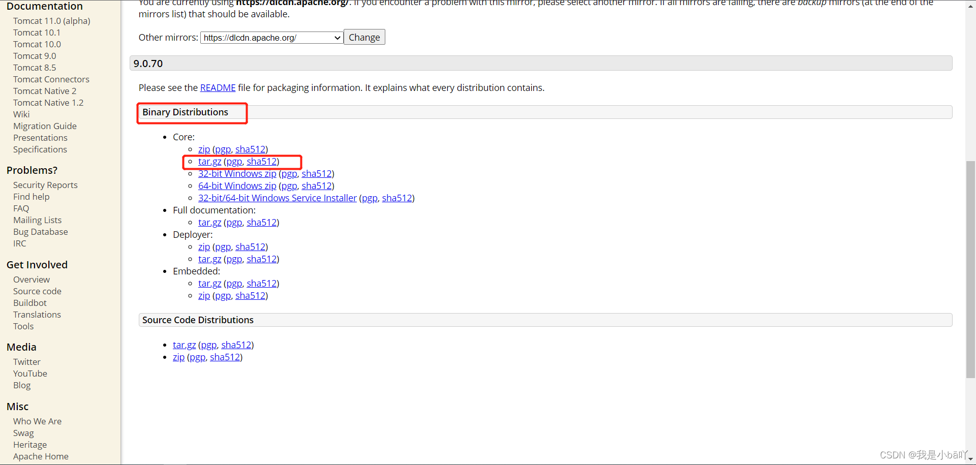This screenshot has width=976, height=465.
Task: Download Deployer zip
Action: pos(204,247)
